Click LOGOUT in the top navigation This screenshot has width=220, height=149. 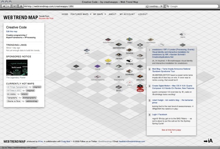coord(143,14)
